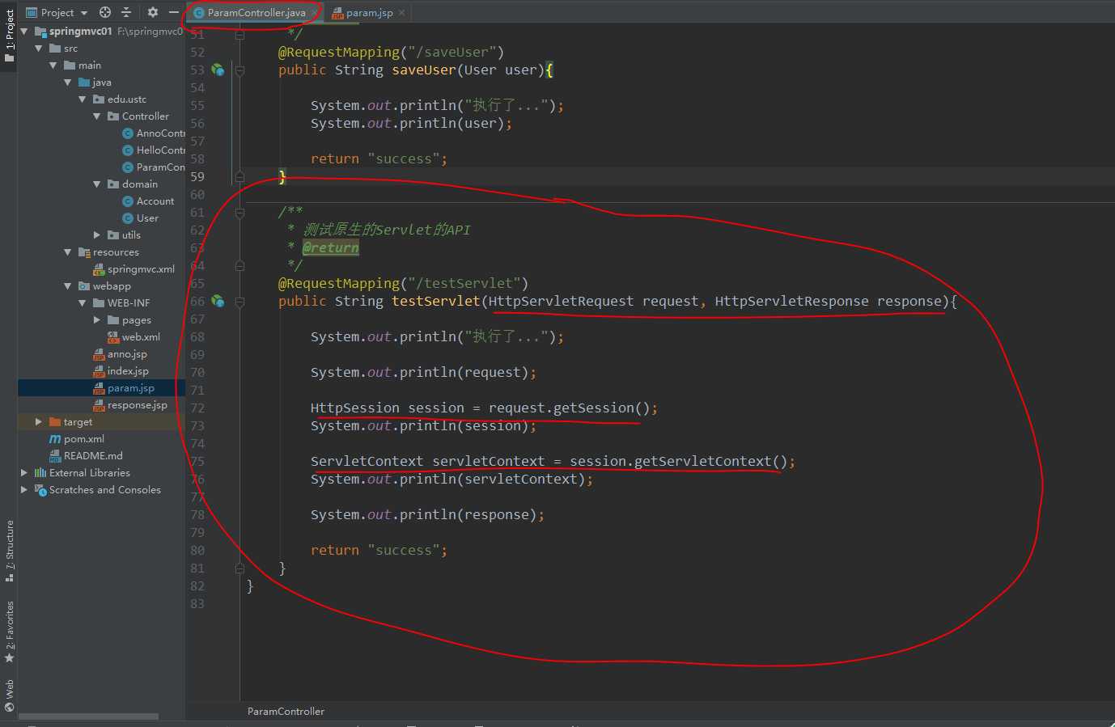Open the User class
Image resolution: width=1115 pixels, height=727 pixels.
[141, 218]
